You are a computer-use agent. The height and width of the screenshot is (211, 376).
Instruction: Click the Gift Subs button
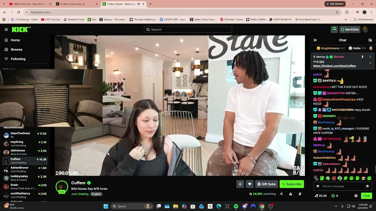tap(266, 184)
